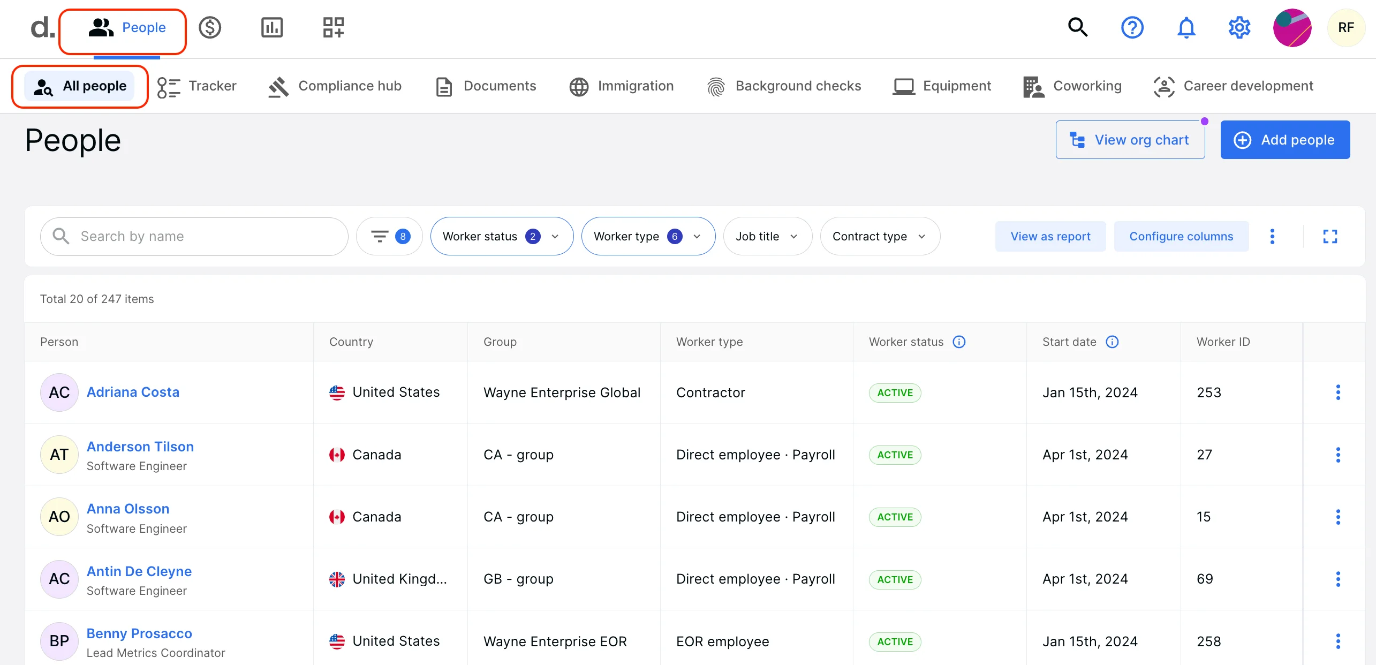Open the global search magnifier icon

click(x=1077, y=27)
